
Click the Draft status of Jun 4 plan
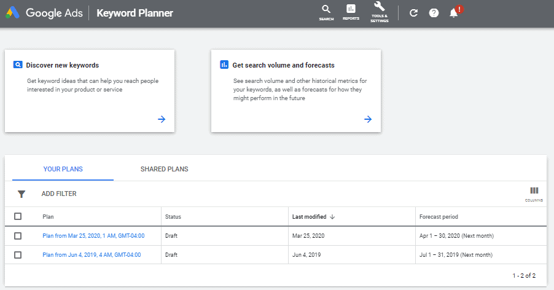[171, 255]
